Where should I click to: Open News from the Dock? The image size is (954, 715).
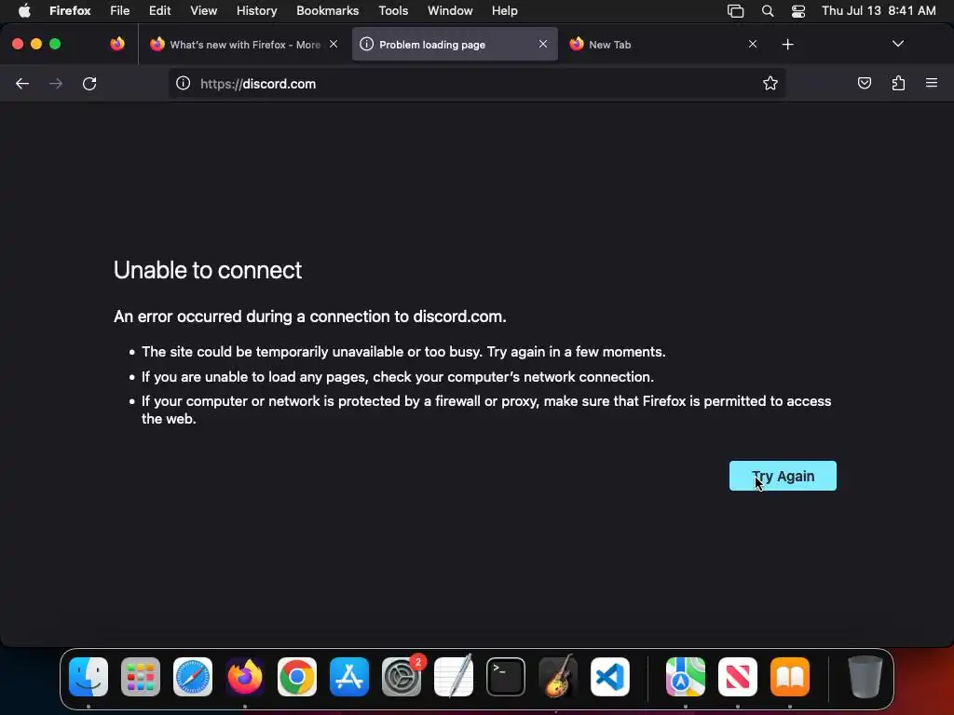click(738, 677)
